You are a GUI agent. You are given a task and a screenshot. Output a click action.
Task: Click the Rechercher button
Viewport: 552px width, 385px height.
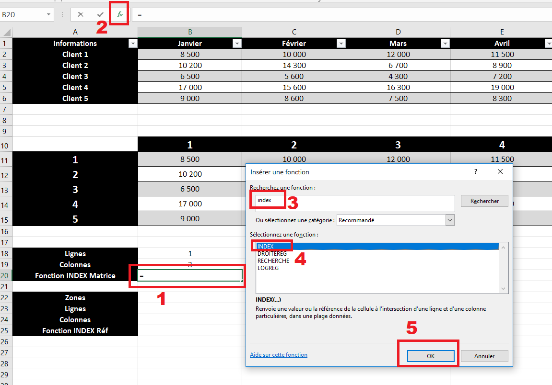(x=484, y=201)
